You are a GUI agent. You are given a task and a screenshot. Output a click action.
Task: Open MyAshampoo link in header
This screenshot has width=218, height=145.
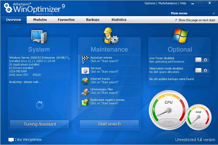click(x=168, y=3)
